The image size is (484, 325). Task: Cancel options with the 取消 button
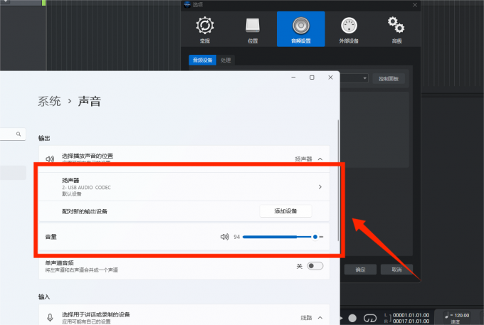(x=396, y=270)
